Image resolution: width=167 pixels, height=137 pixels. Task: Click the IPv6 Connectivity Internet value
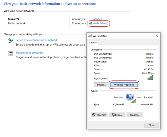click(x=149, y=58)
